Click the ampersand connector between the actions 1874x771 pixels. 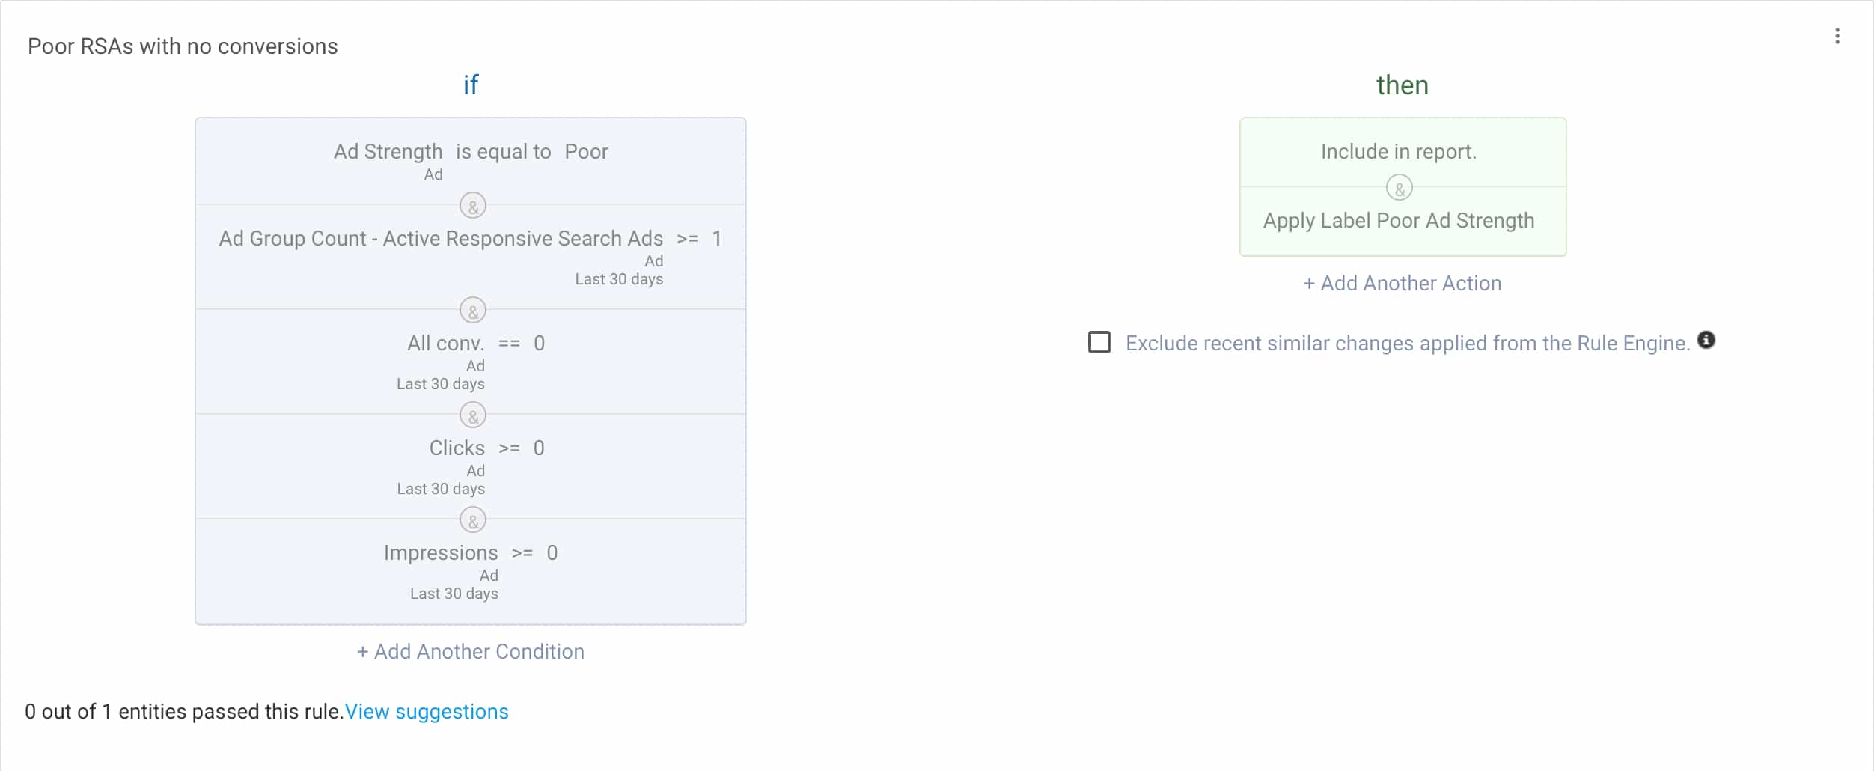pos(1399,188)
